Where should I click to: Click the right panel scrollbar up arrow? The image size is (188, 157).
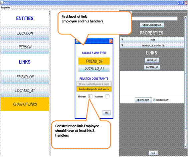[x=185, y=17]
